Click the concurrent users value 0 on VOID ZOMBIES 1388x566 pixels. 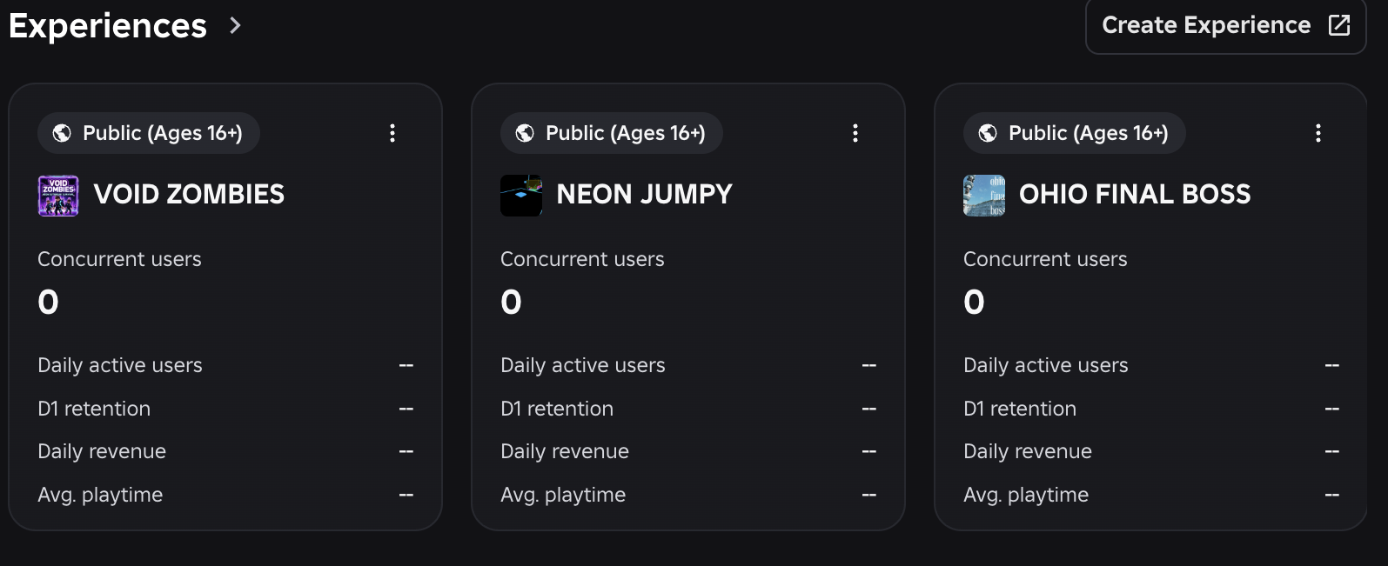(49, 303)
